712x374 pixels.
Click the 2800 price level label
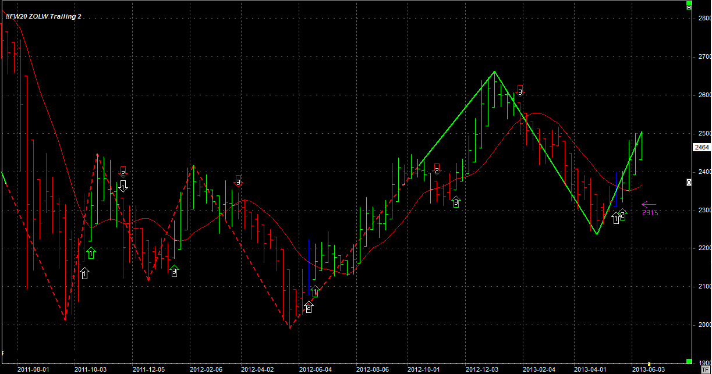tap(704, 19)
